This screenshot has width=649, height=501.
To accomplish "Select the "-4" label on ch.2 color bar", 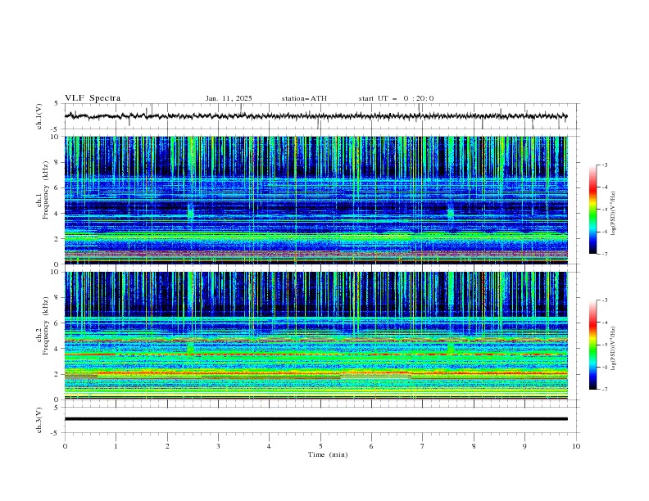I will click(605, 323).
